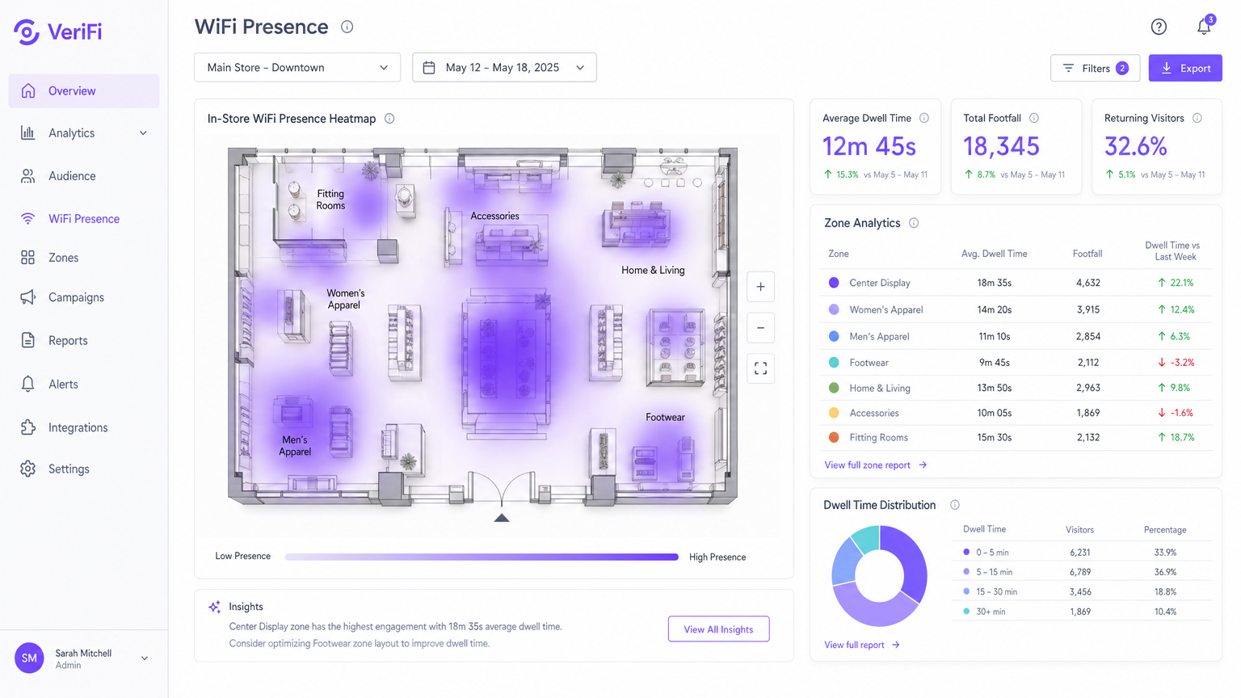Open the Dwell Time Distribution info tooltip

tap(954, 504)
